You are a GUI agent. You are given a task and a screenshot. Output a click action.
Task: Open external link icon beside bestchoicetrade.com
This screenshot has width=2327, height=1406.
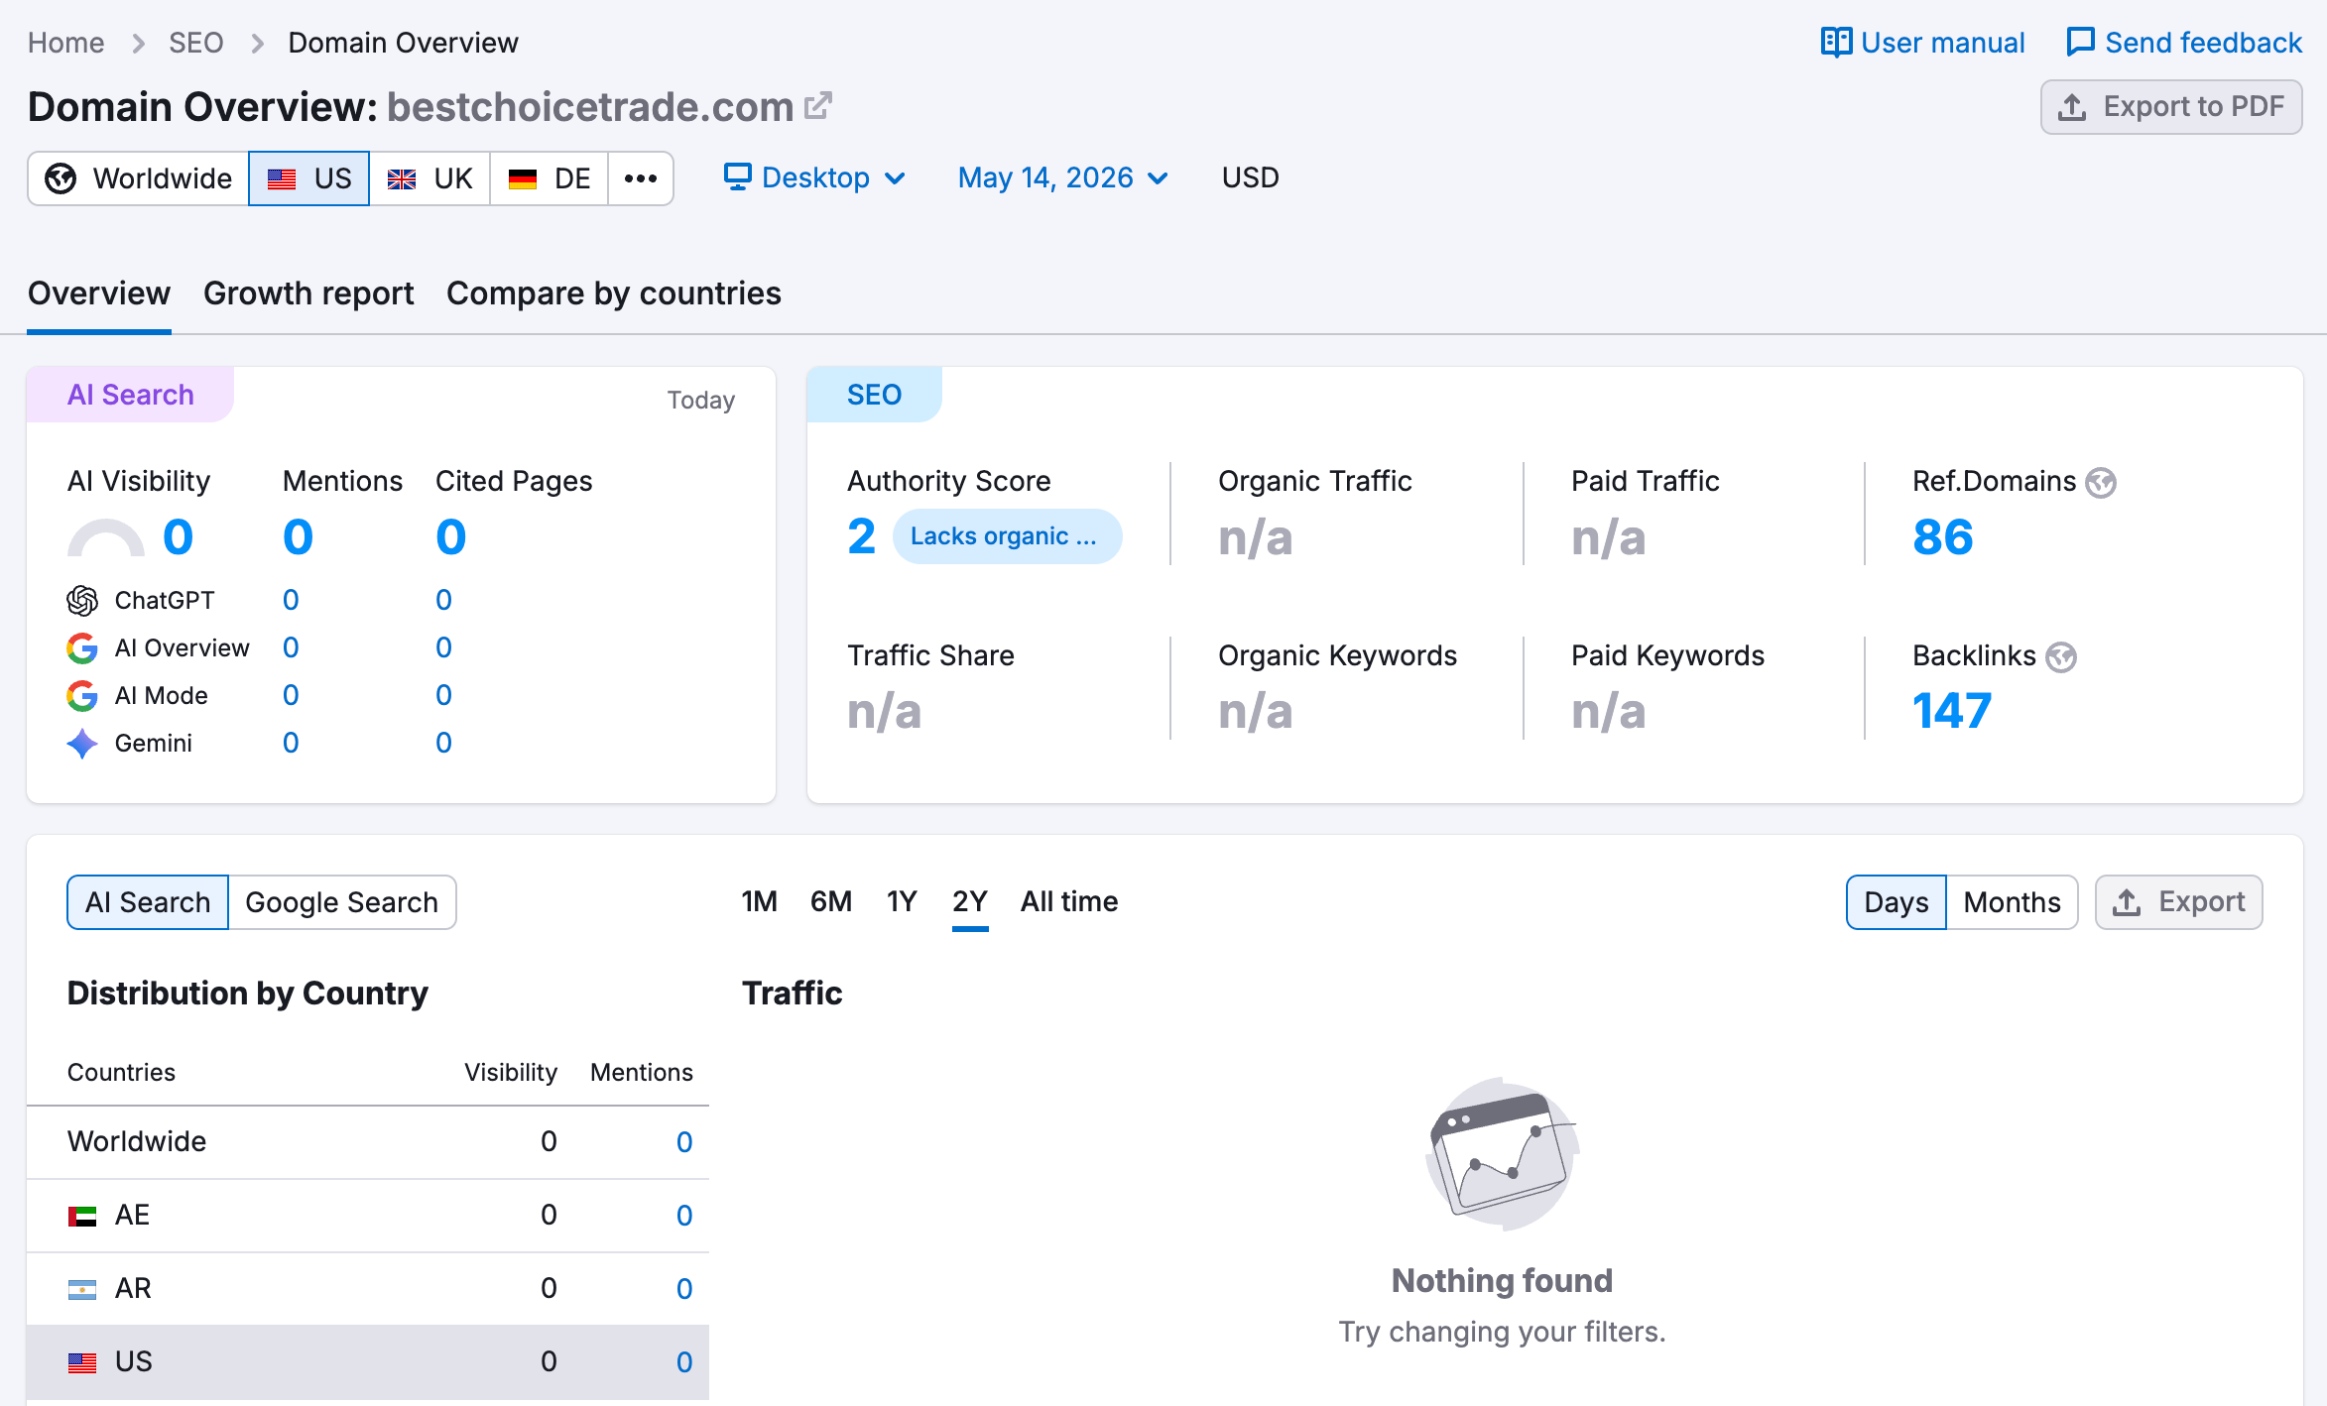click(x=817, y=106)
